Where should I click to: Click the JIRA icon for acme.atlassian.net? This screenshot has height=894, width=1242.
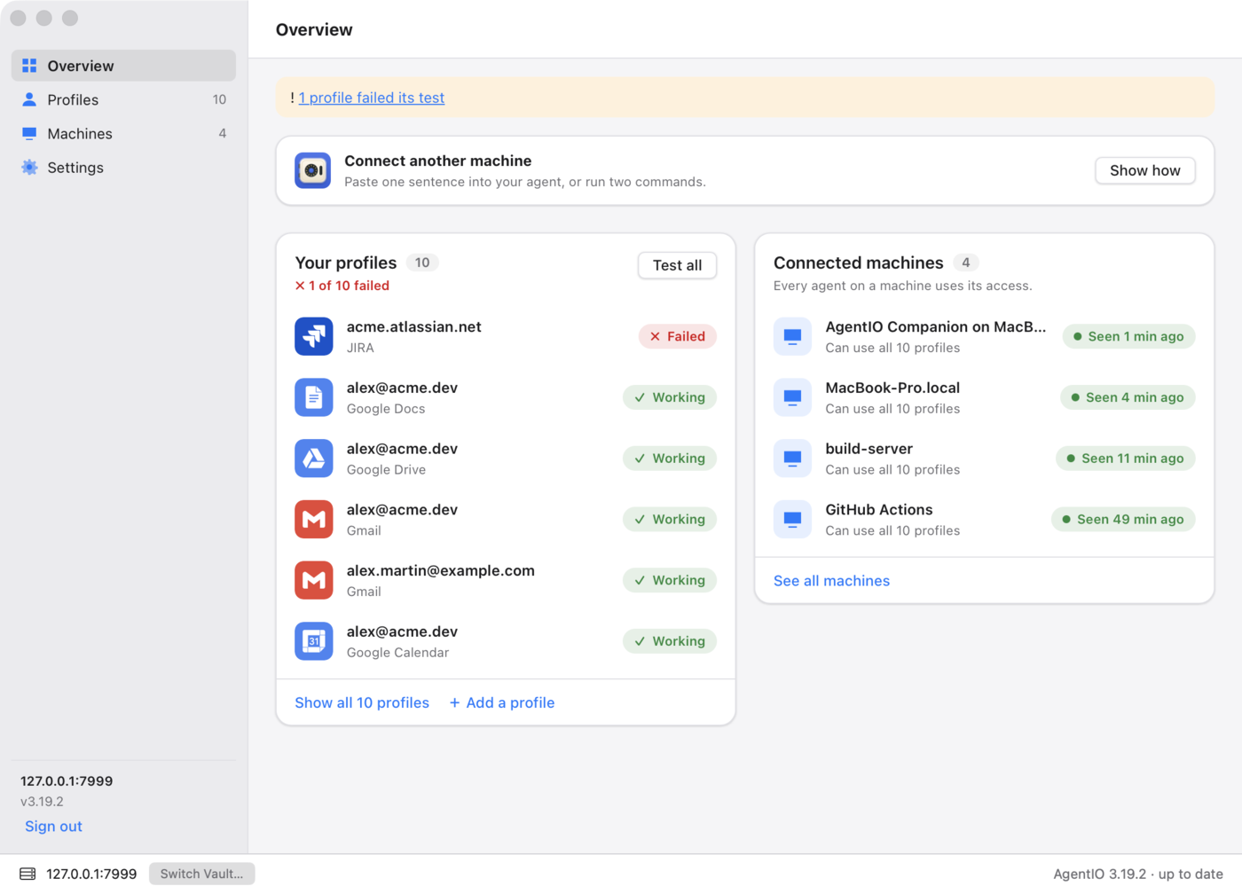coord(314,336)
